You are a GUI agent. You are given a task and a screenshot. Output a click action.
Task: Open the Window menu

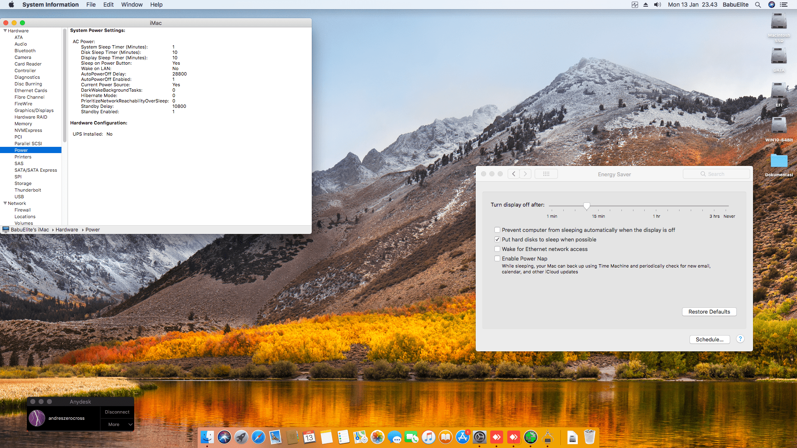pos(132,5)
